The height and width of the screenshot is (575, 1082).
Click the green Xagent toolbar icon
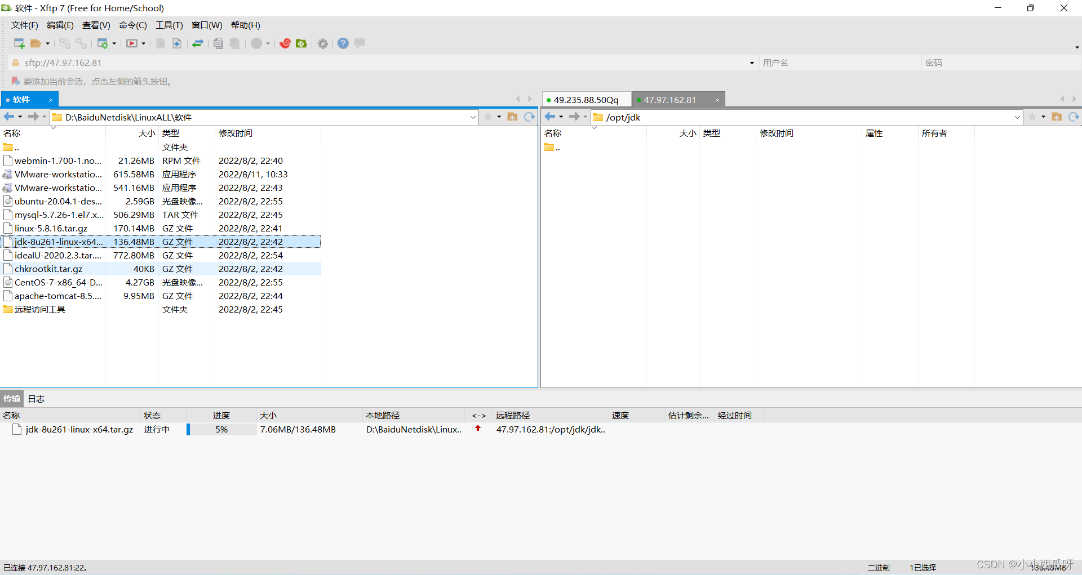tap(301, 43)
